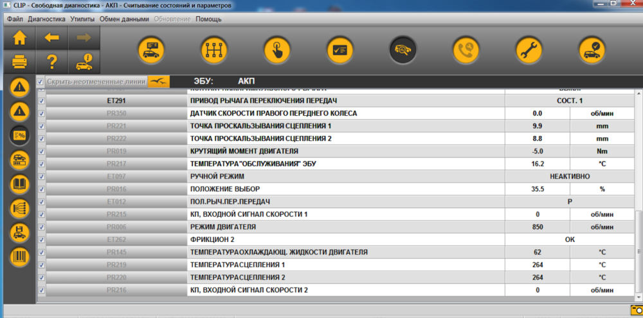This screenshot has width=643, height=318.
Task: Open the Файл menu
Action: pos(15,19)
